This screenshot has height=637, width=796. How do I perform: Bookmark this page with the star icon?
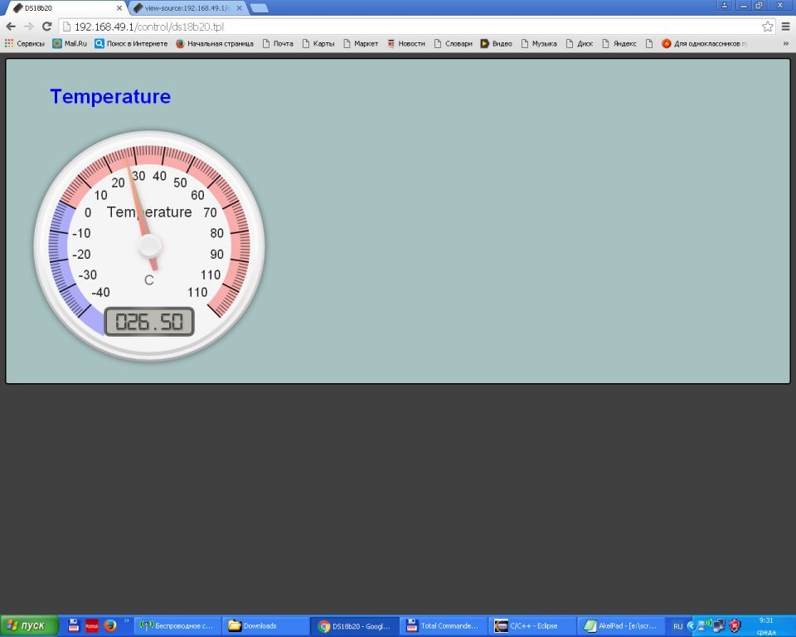click(768, 27)
